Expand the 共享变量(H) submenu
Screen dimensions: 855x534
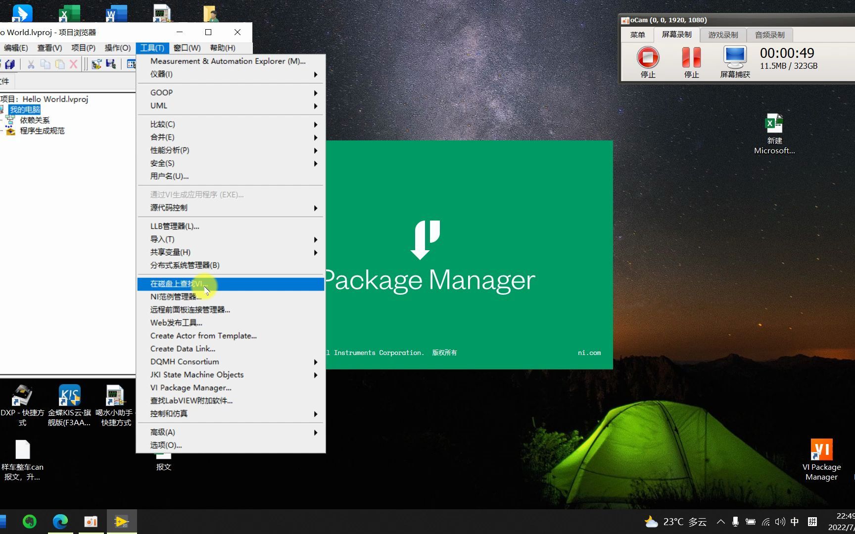[x=231, y=252]
